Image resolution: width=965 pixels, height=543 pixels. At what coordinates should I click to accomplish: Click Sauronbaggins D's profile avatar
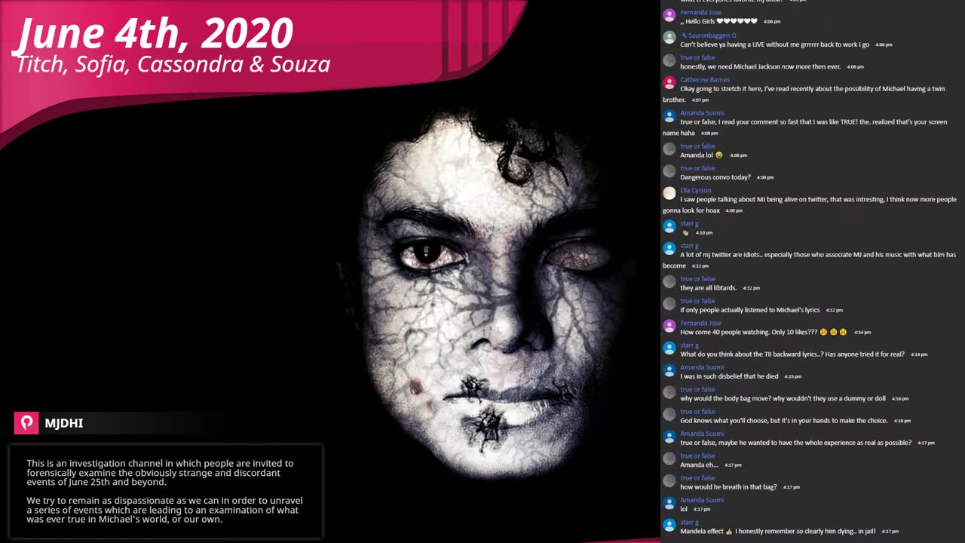tap(669, 38)
